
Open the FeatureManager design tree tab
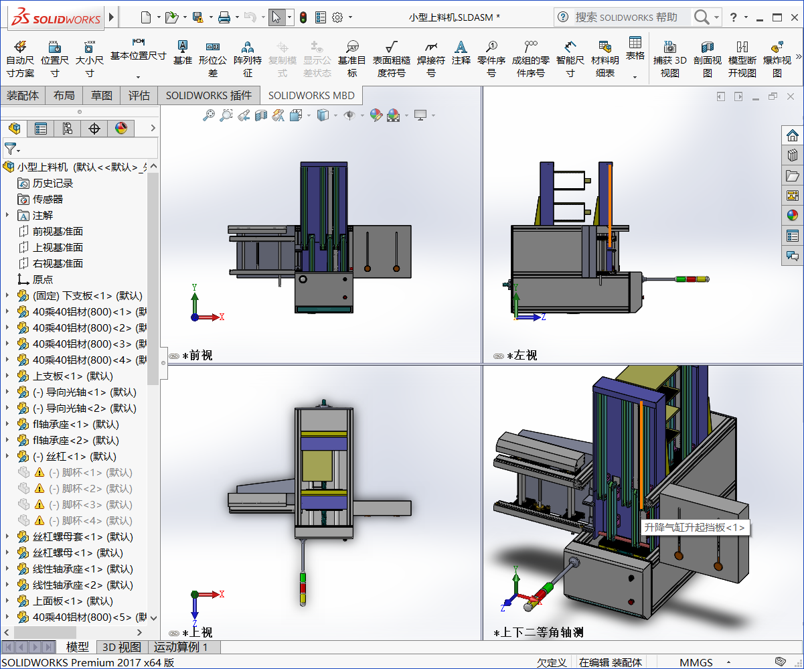[x=14, y=128]
